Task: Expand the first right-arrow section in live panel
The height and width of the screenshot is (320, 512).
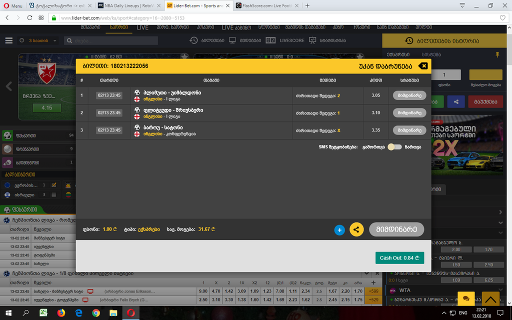Action: pyautogui.click(x=500, y=212)
